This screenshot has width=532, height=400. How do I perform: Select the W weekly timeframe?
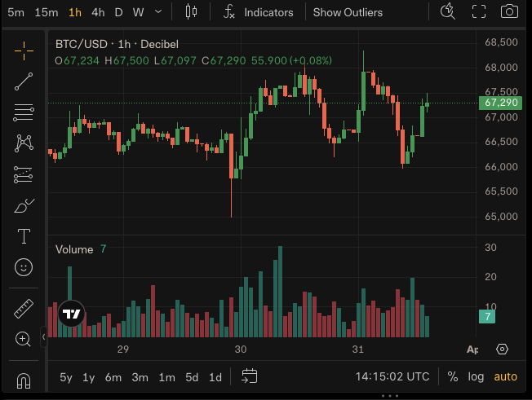tap(138, 12)
